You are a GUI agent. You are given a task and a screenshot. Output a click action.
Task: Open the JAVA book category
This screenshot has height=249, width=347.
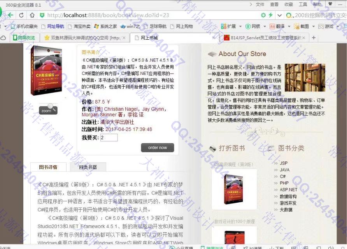click(285, 170)
